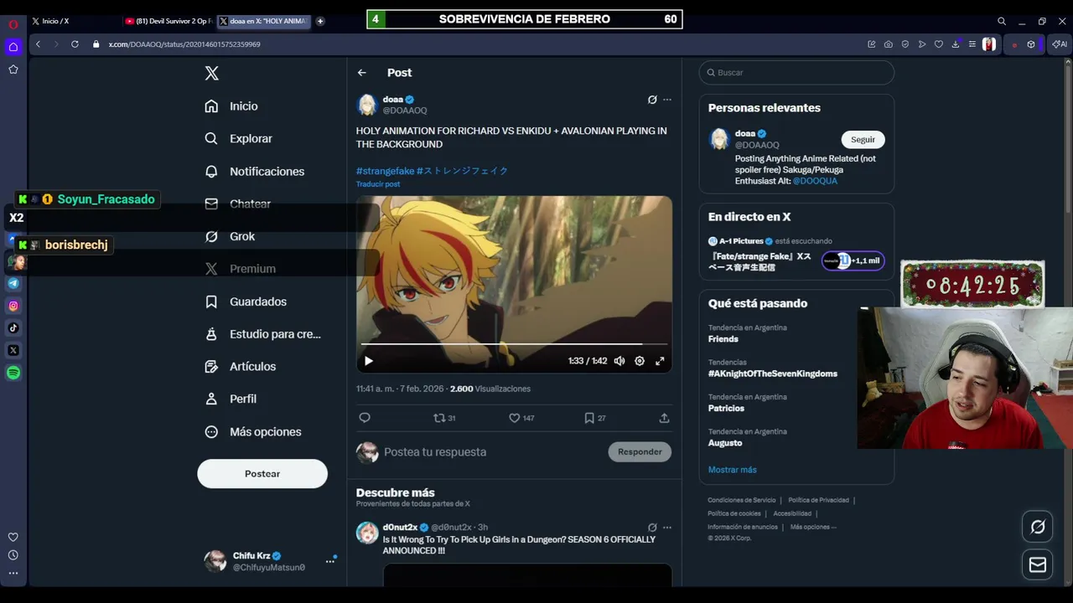
Task: Open Instagram in Opera sidebar
Action: pyautogui.click(x=13, y=307)
